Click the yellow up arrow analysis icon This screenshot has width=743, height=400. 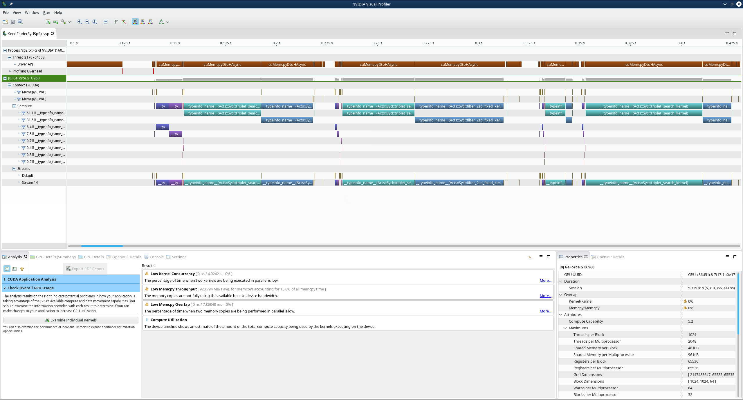tap(22, 269)
